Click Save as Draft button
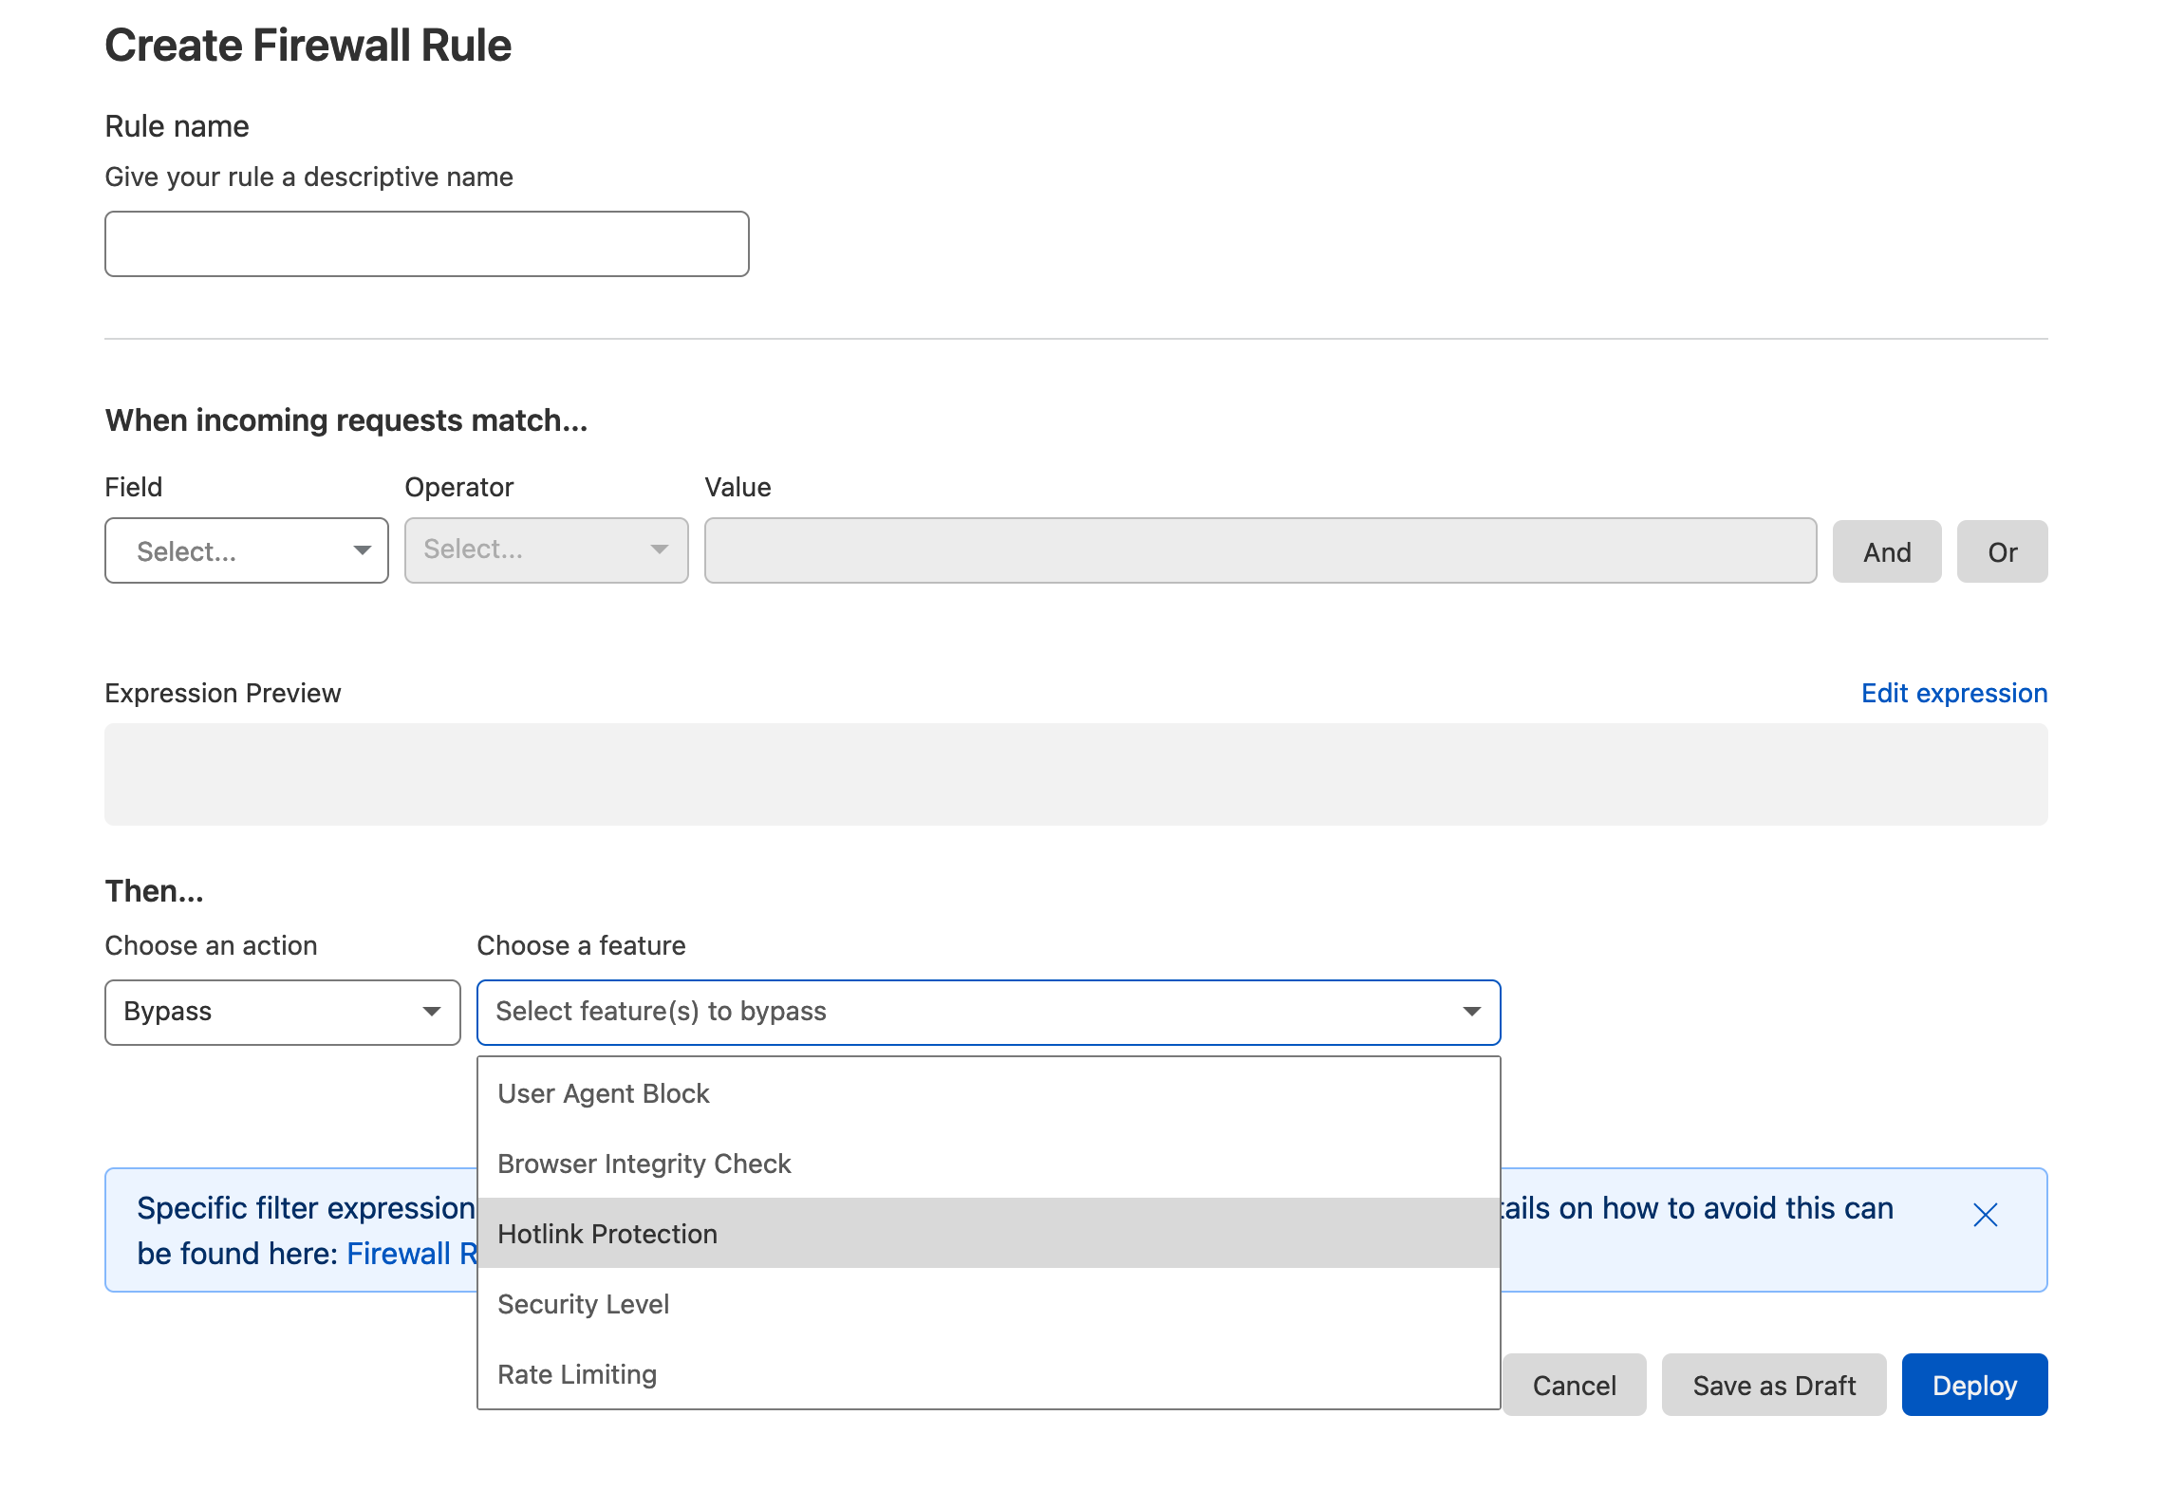The width and height of the screenshot is (2166, 1490). click(1773, 1386)
